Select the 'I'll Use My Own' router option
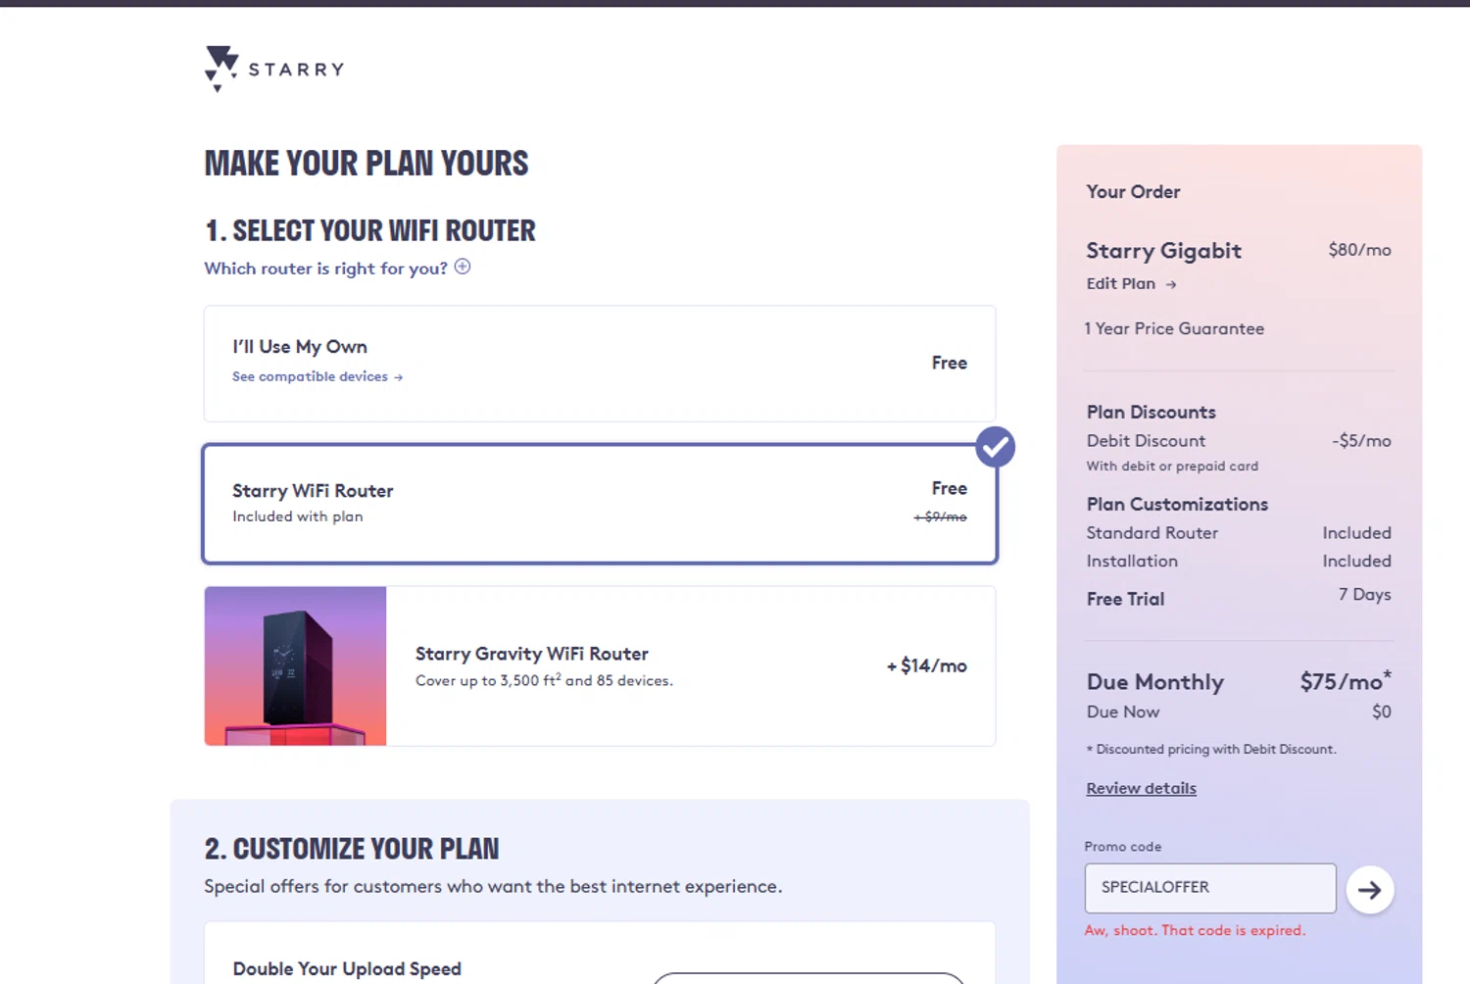Screen dimensions: 1470x984 pos(600,364)
